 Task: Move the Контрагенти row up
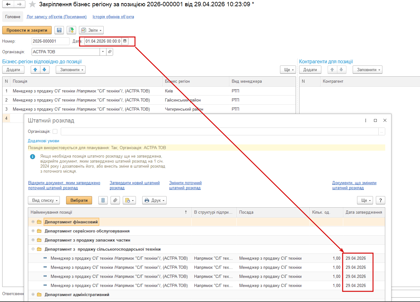pyautogui.click(x=332, y=70)
